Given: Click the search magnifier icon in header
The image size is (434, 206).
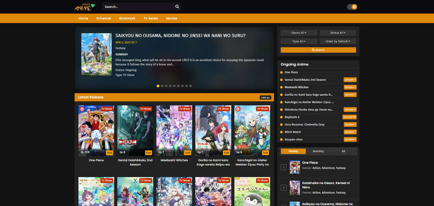Looking at the screenshot, I should pyautogui.click(x=177, y=7).
